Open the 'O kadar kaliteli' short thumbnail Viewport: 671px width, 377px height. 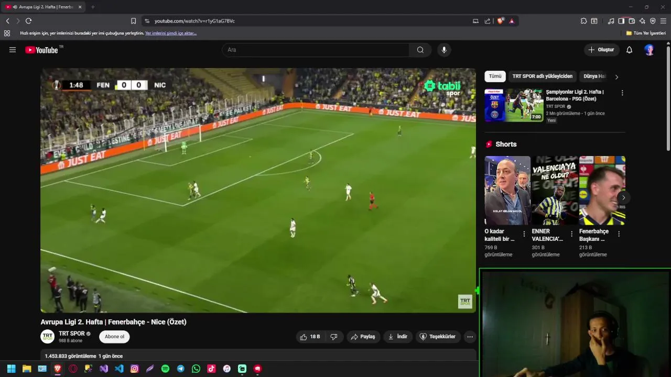pyautogui.click(x=507, y=191)
